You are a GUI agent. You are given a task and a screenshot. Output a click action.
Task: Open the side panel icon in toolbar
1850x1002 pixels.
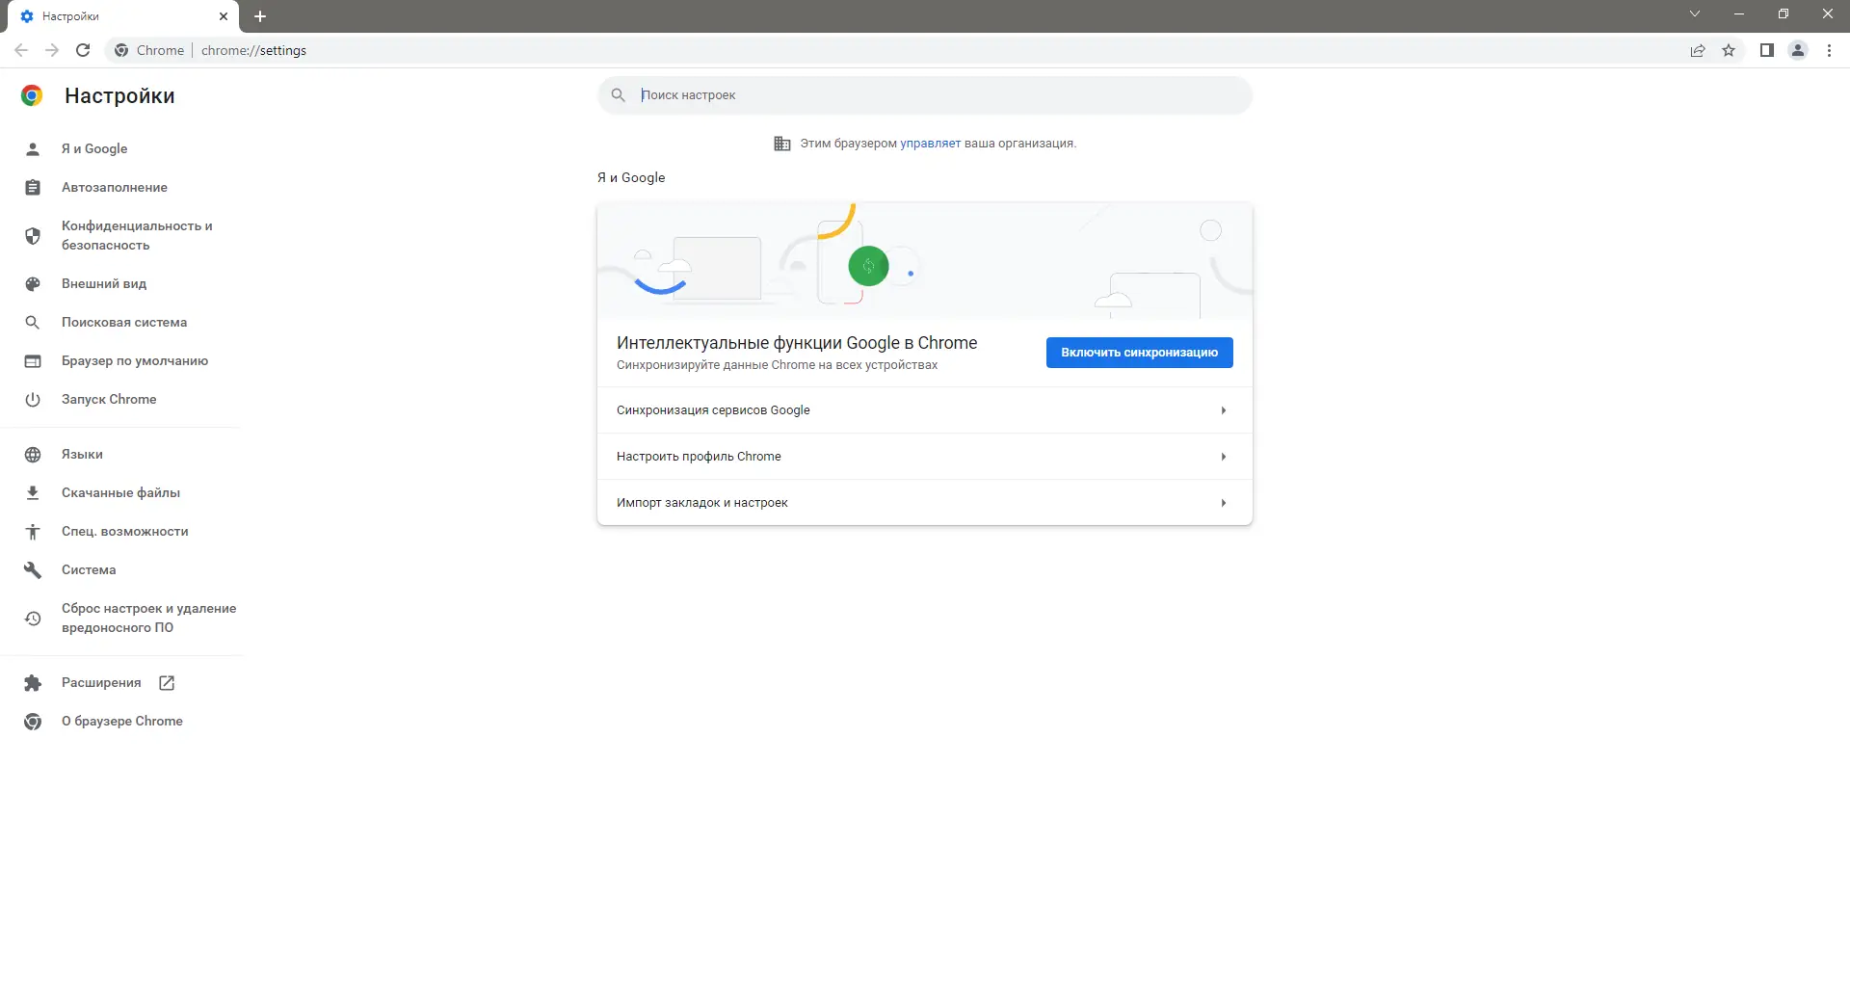pyautogui.click(x=1767, y=50)
